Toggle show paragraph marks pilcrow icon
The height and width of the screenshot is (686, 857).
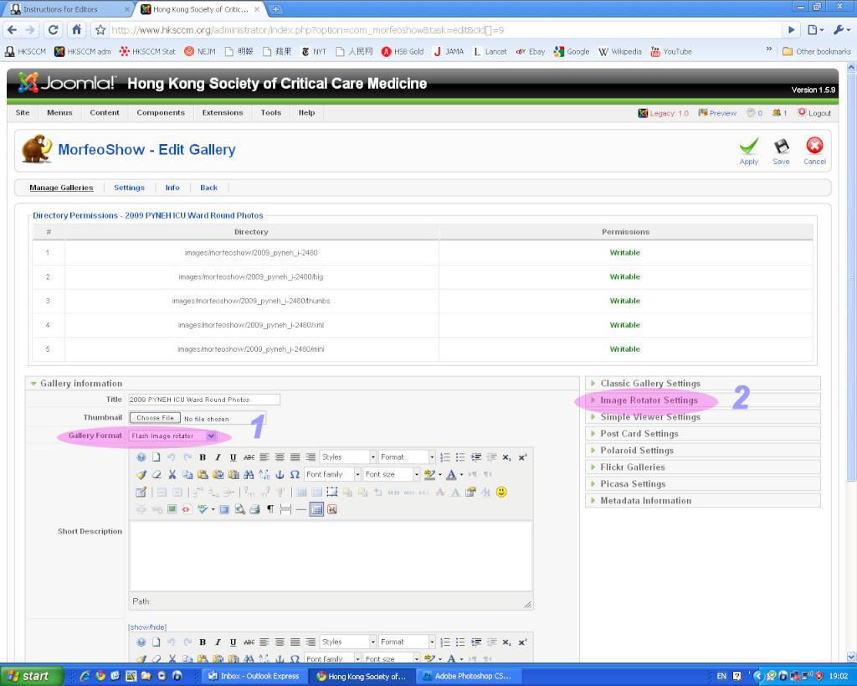270,509
